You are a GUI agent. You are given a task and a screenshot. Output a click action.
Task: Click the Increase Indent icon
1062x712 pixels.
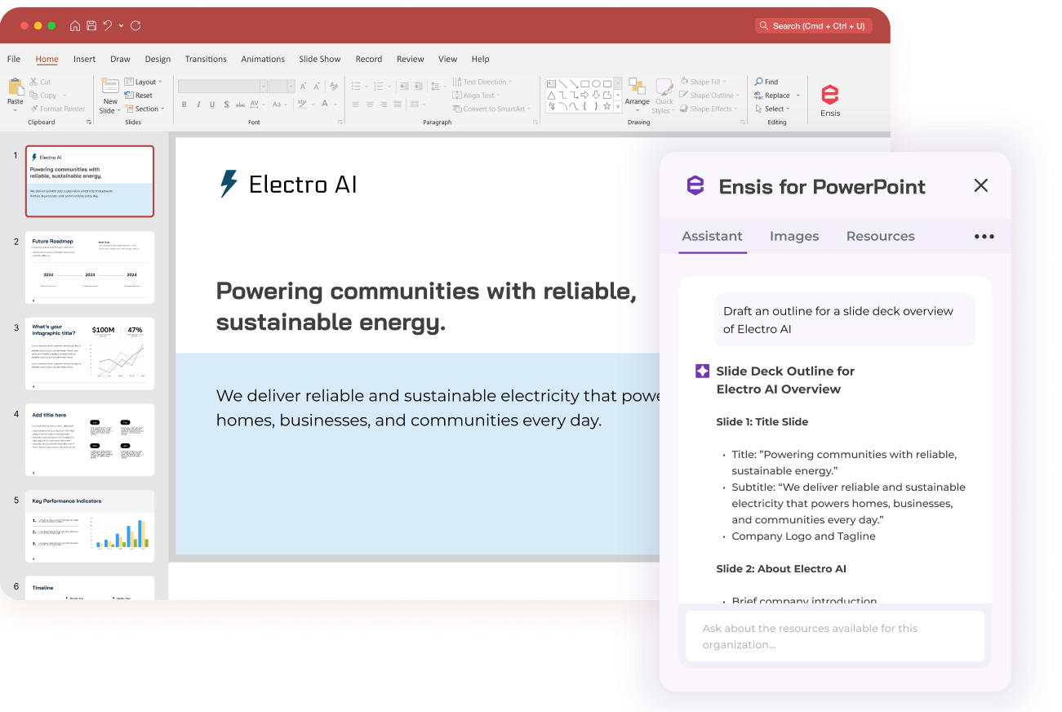(x=419, y=86)
